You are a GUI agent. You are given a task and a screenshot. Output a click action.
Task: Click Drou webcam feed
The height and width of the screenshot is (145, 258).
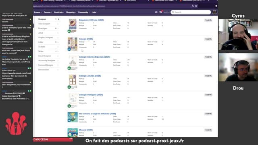pos(238,67)
